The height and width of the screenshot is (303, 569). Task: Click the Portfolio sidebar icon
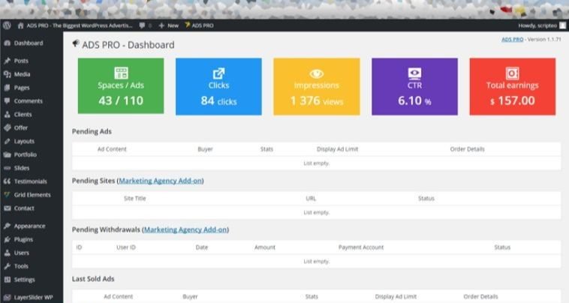click(8, 154)
